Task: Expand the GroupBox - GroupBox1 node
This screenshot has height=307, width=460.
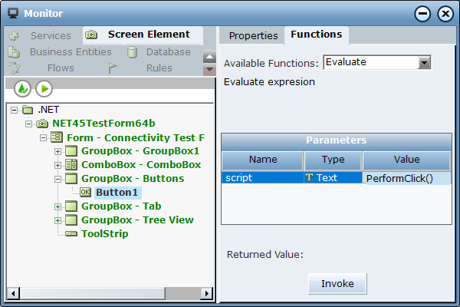Action: coord(58,151)
